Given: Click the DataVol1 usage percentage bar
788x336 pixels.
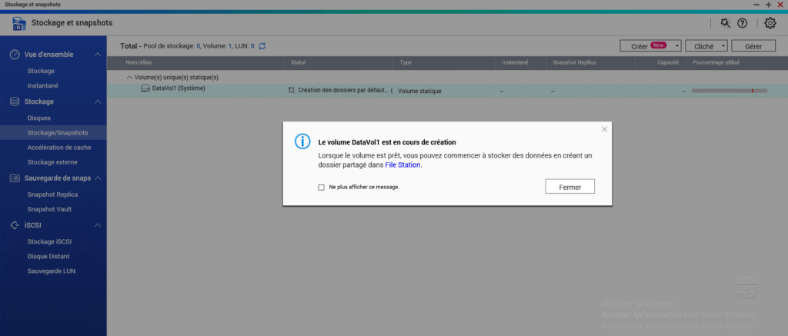Looking at the screenshot, I should click(x=729, y=91).
